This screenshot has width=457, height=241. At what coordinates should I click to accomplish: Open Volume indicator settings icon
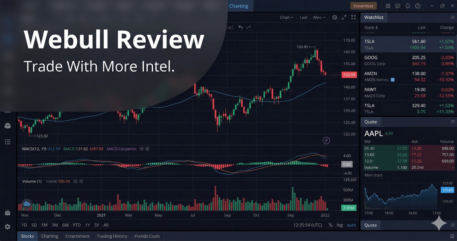click(x=75, y=181)
